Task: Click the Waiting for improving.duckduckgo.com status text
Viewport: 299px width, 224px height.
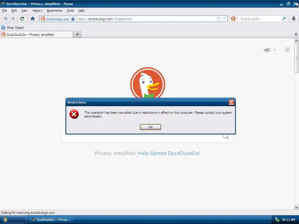Action: [x=29, y=213]
